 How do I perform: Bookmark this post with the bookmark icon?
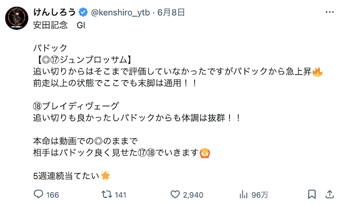pos(312,194)
